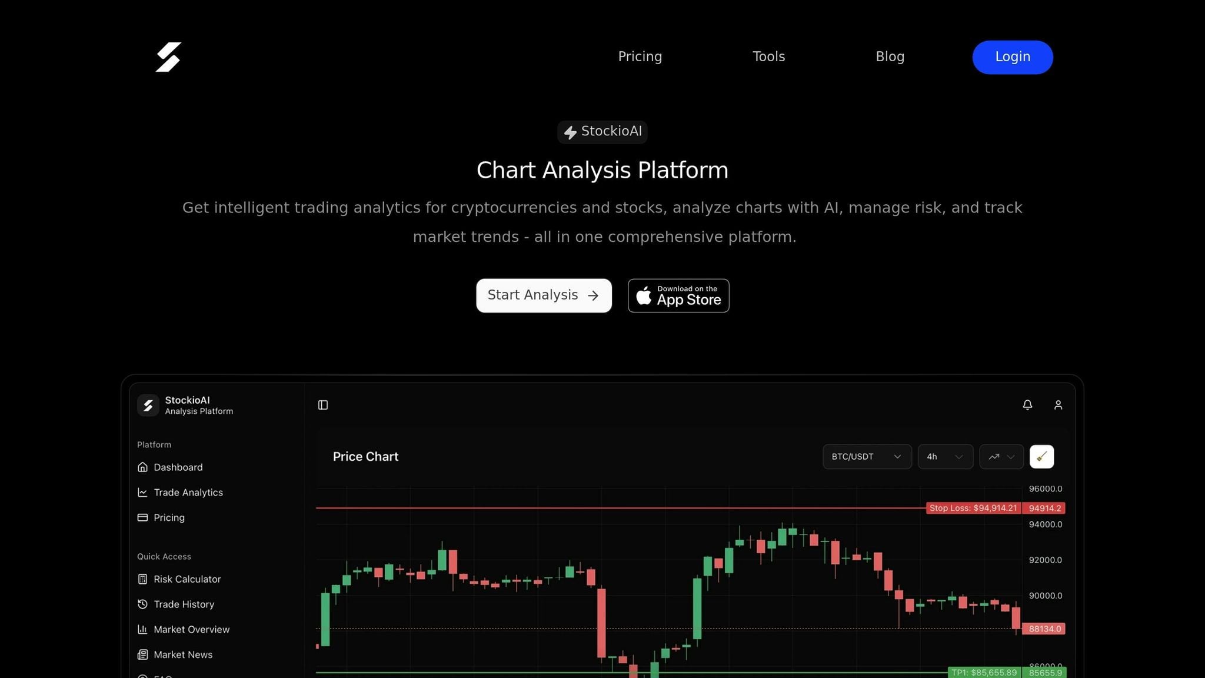Open Dashboard from the sidebar
This screenshot has width=1205, height=678.
click(178, 467)
